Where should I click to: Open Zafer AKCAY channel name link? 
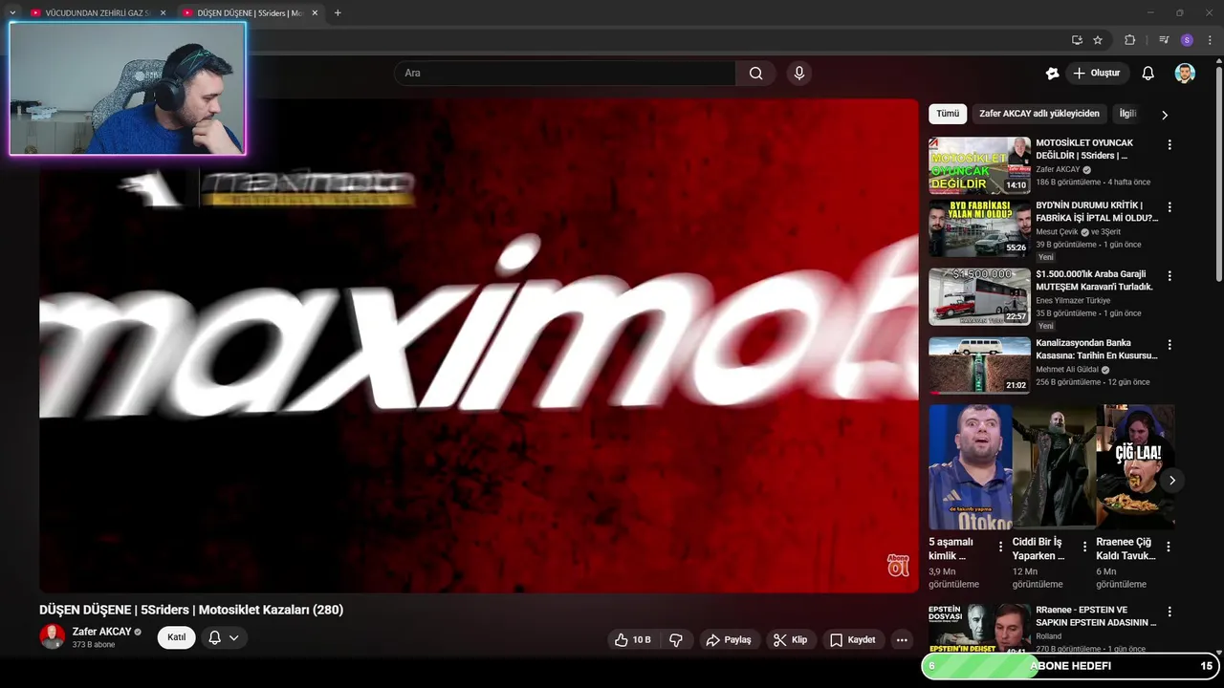[x=101, y=632]
